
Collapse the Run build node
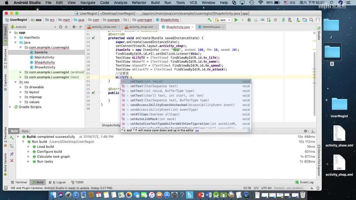(x=23, y=142)
